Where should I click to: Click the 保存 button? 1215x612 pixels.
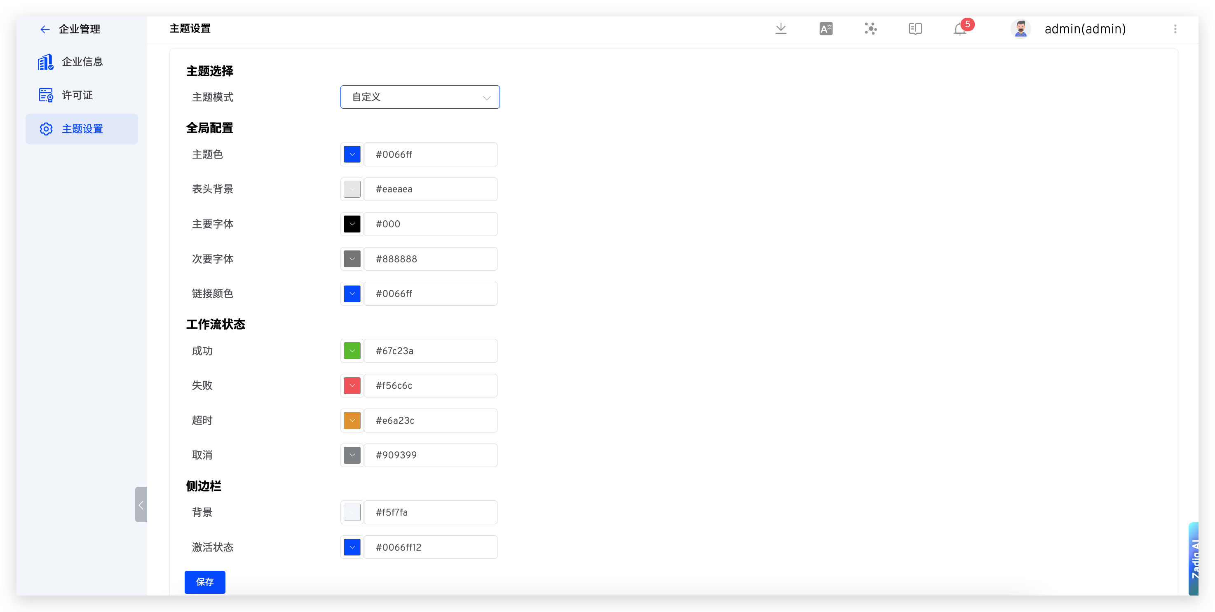205,582
